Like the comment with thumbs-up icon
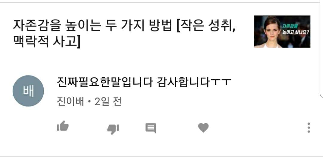Viewport: 323px width, 157px height. (63, 126)
